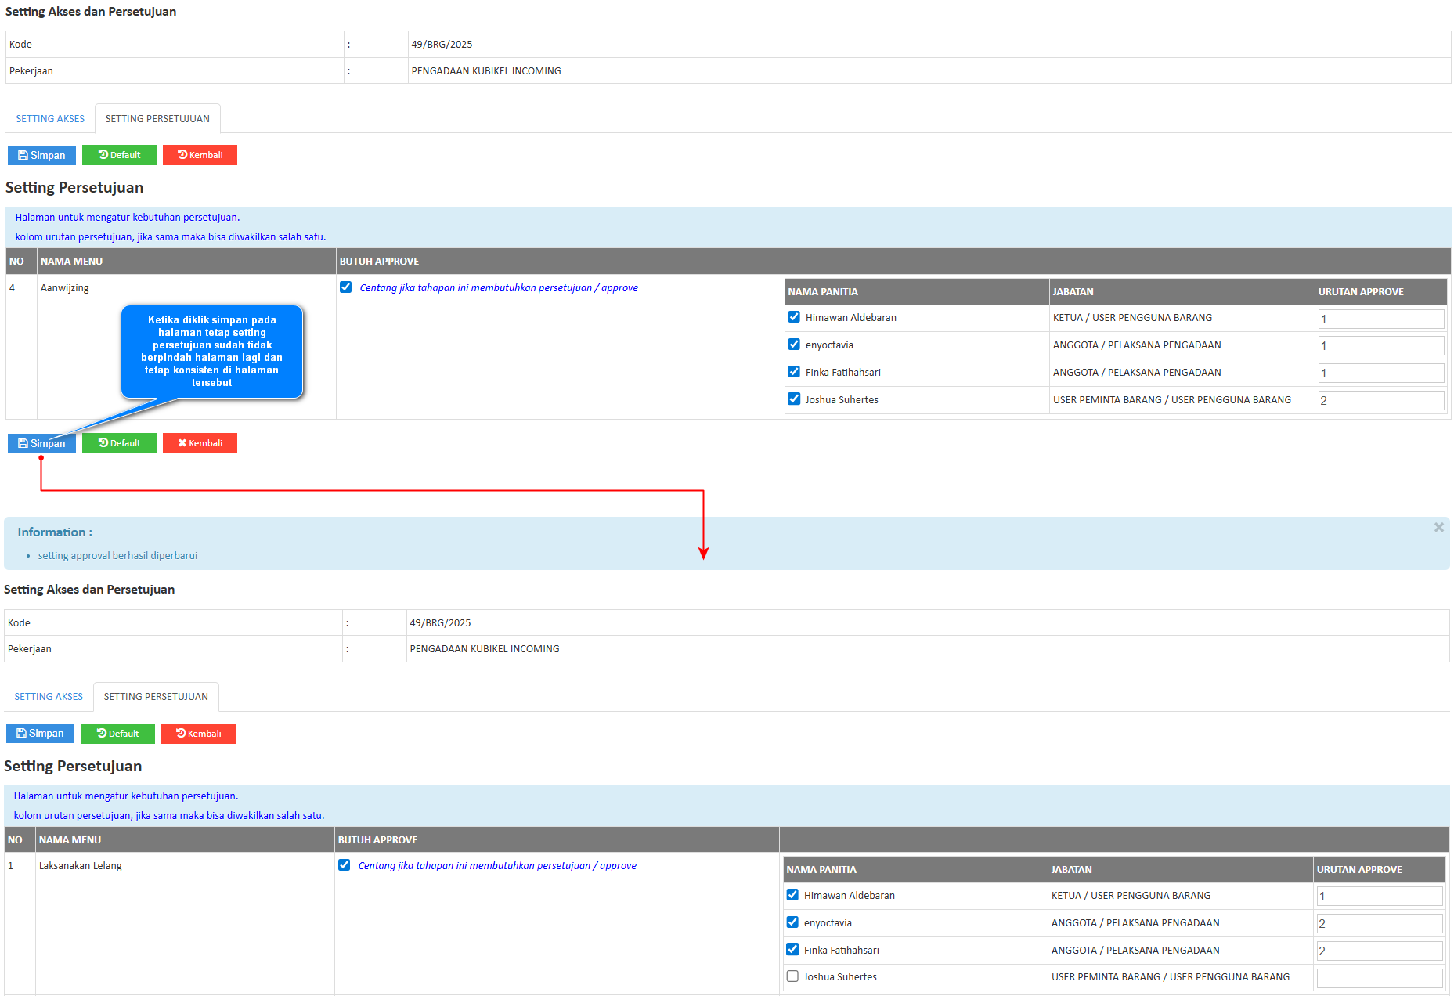Uncheck Aanwijzing approval requirement checkbox
Viewport: 1454px width, 996px height.
[x=346, y=287]
